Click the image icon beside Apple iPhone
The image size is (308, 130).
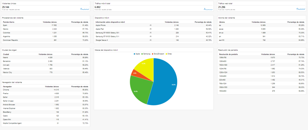(150, 25)
